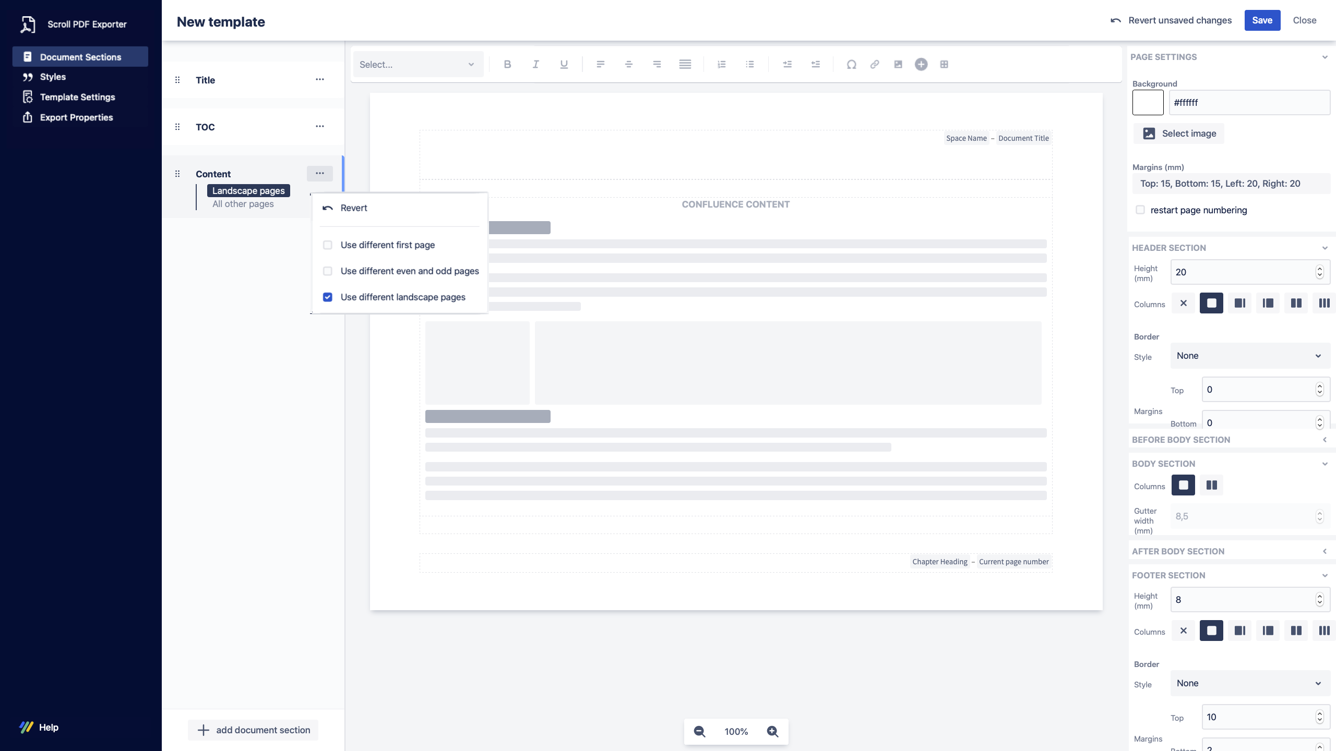Screen dimensions: 1336x751
Task: Select two-column body layout icon
Action: tap(1211, 485)
